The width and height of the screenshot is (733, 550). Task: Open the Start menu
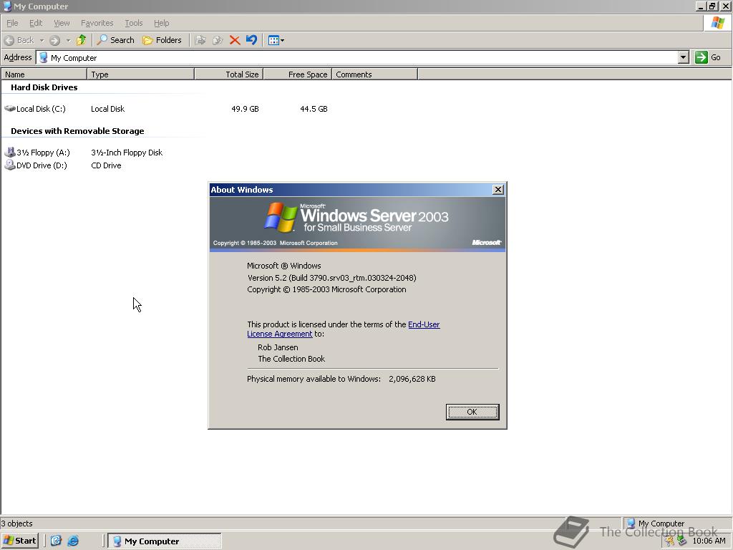(x=19, y=541)
